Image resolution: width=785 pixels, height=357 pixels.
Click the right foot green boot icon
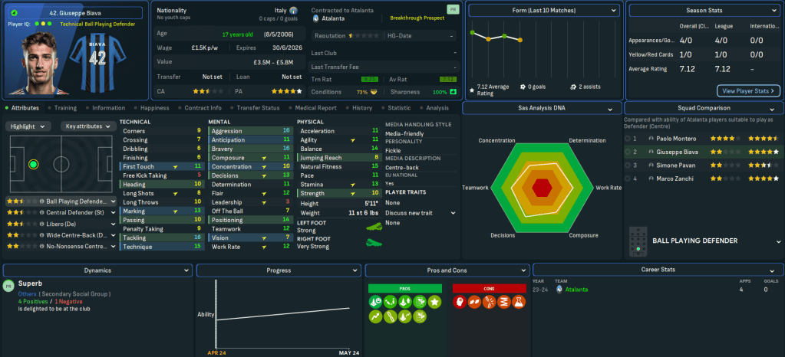click(x=374, y=242)
